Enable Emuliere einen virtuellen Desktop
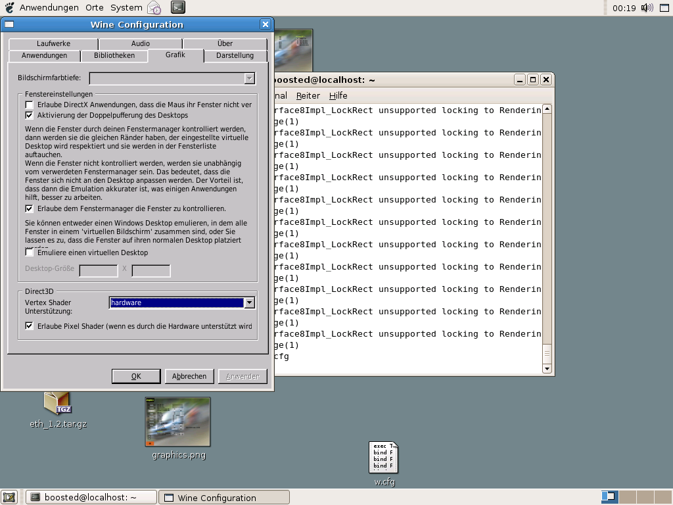This screenshot has width=673, height=505. [29, 252]
